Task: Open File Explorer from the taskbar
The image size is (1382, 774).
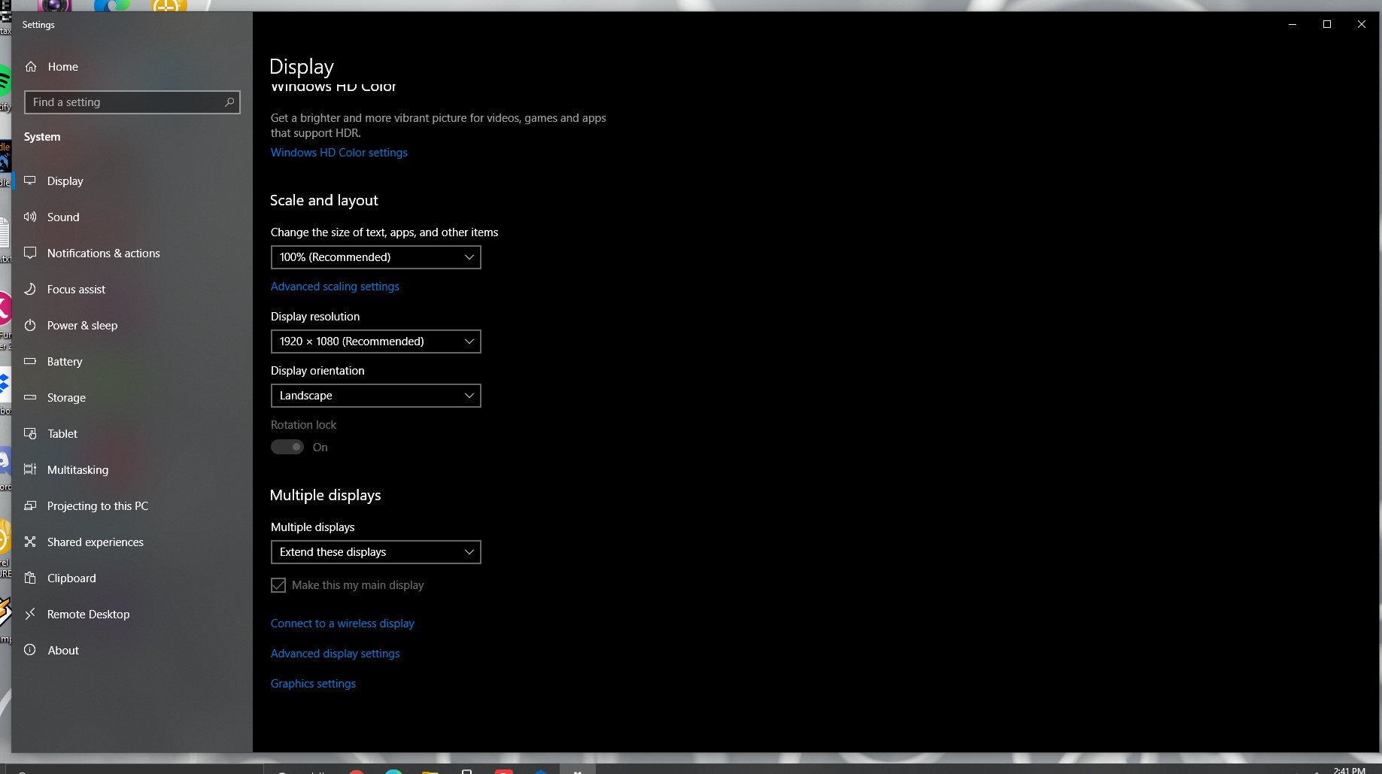Action: pos(430,769)
